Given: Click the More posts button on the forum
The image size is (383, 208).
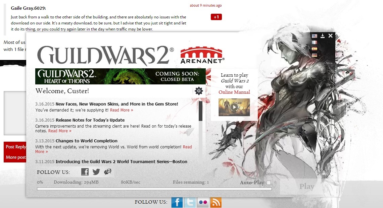Looking at the screenshot, I should (15, 157).
